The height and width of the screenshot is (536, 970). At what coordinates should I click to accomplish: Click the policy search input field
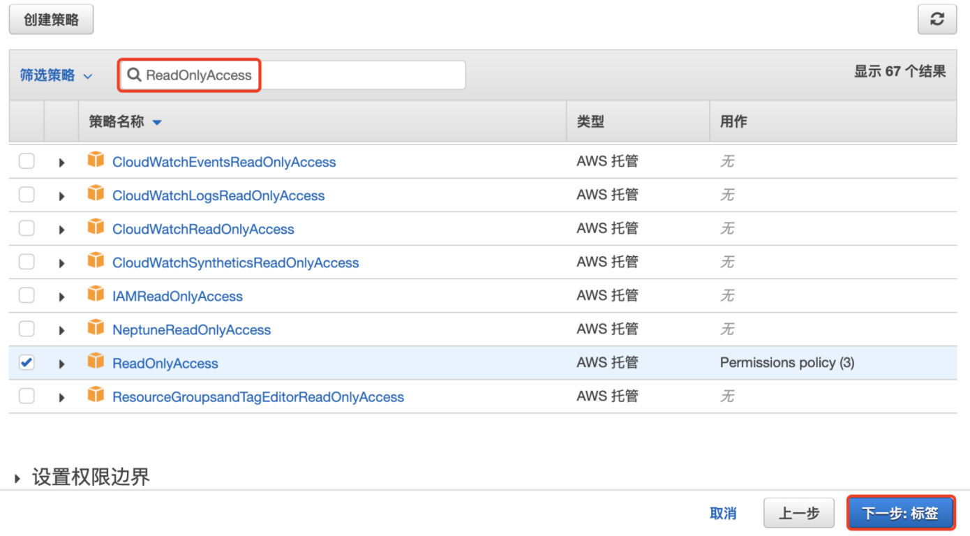[293, 75]
